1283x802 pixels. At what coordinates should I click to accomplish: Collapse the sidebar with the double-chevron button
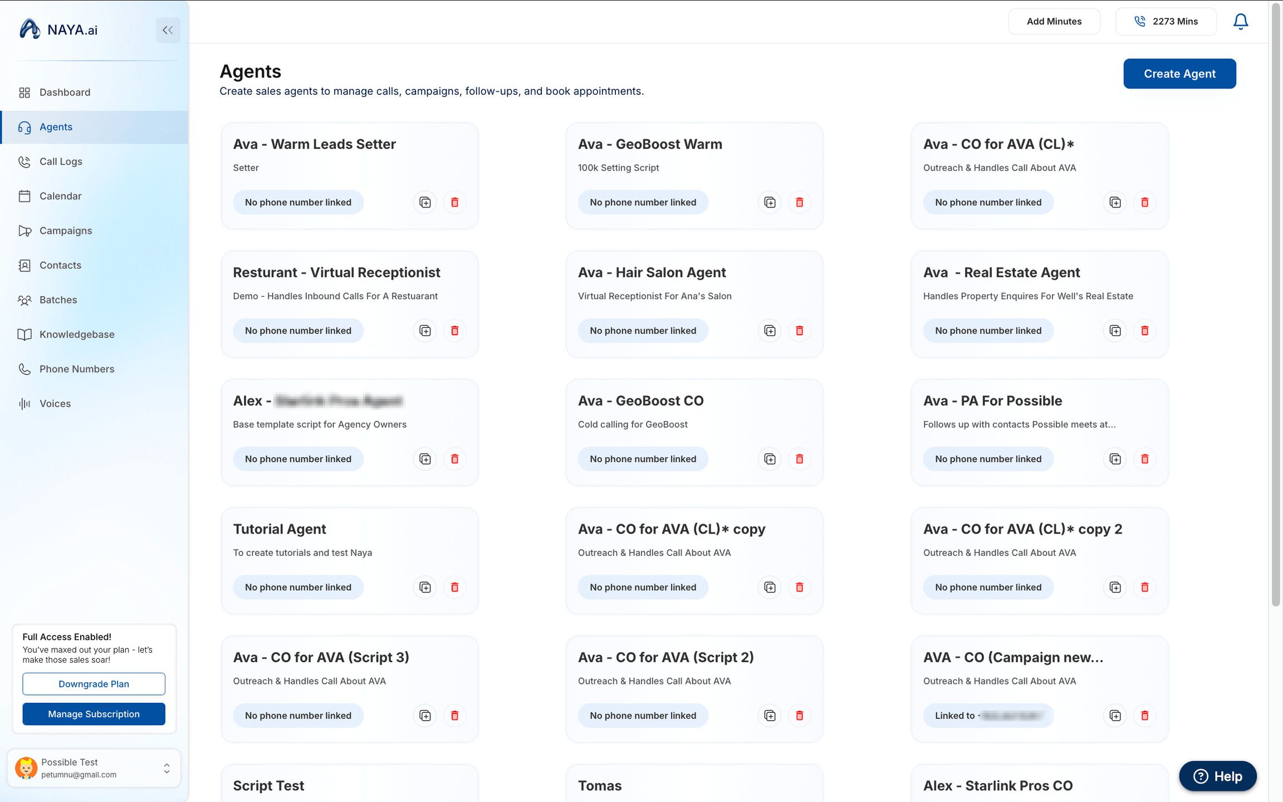[168, 30]
